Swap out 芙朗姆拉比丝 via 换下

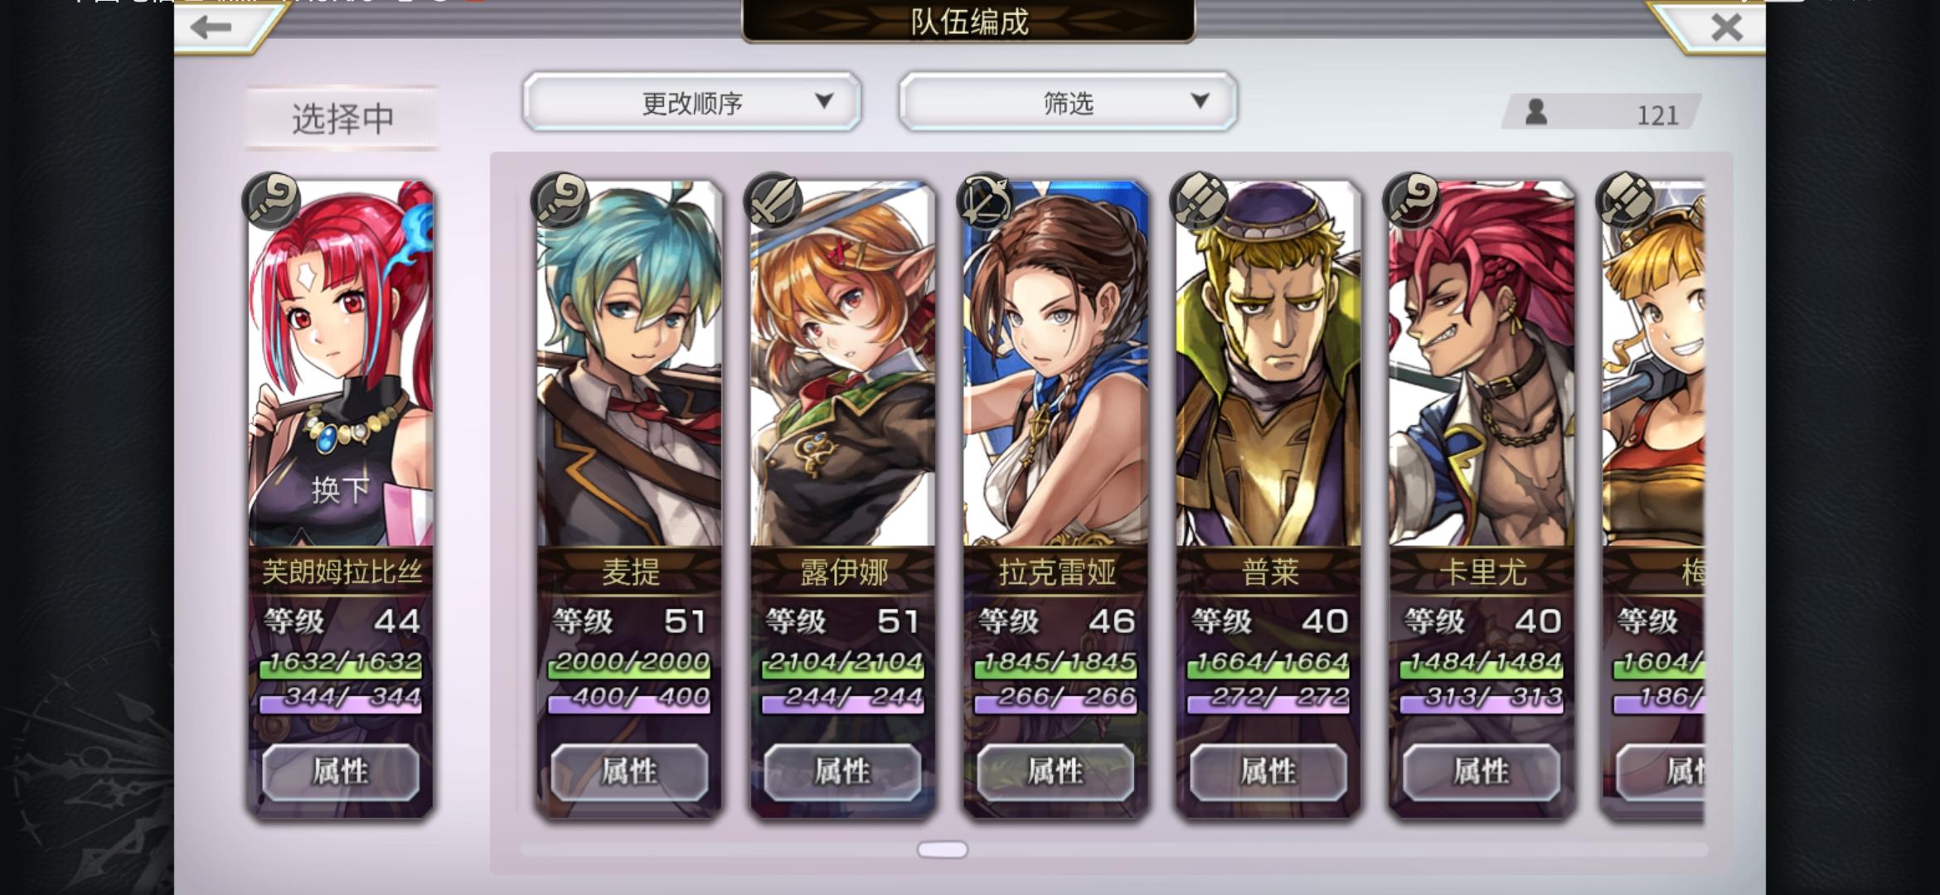340,490
